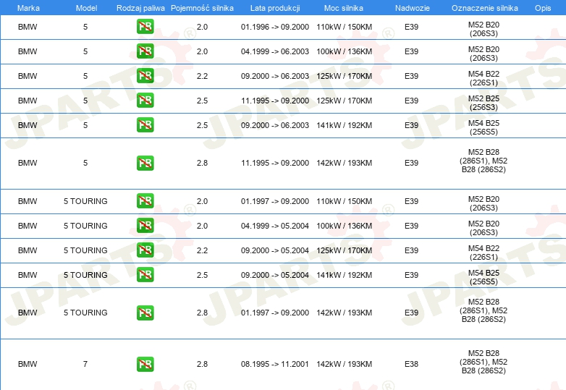
Task: Click the Nadwozie column header
Action: [x=413, y=8]
